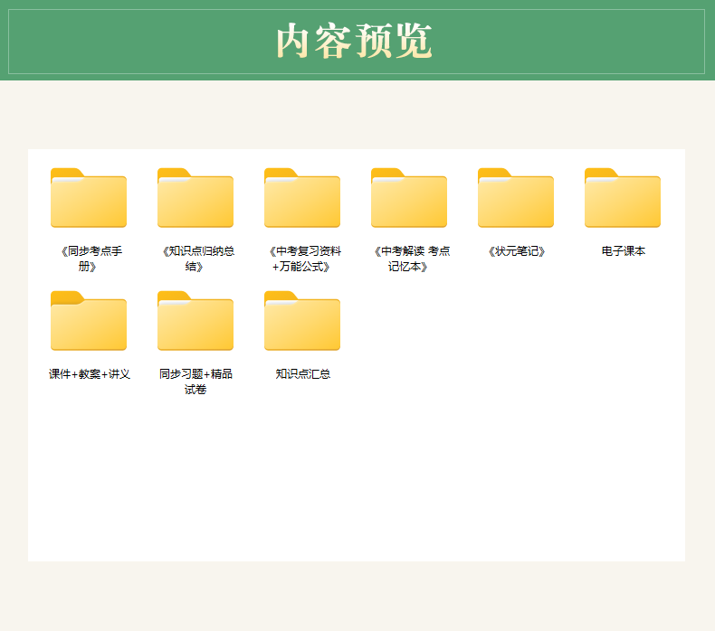Image resolution: width=715 pixels, height=631 pixels.
Task: Select the label text 电子课本
Action: click(x=623, y=251)
